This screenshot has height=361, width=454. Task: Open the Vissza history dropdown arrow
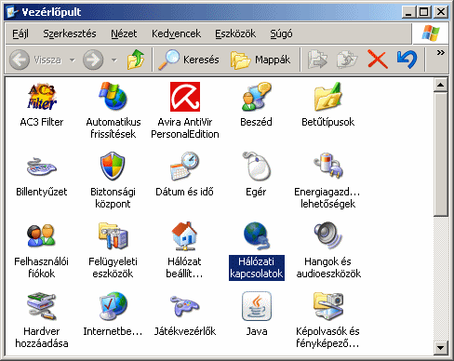pyautogui.click(x=73, y=60)
